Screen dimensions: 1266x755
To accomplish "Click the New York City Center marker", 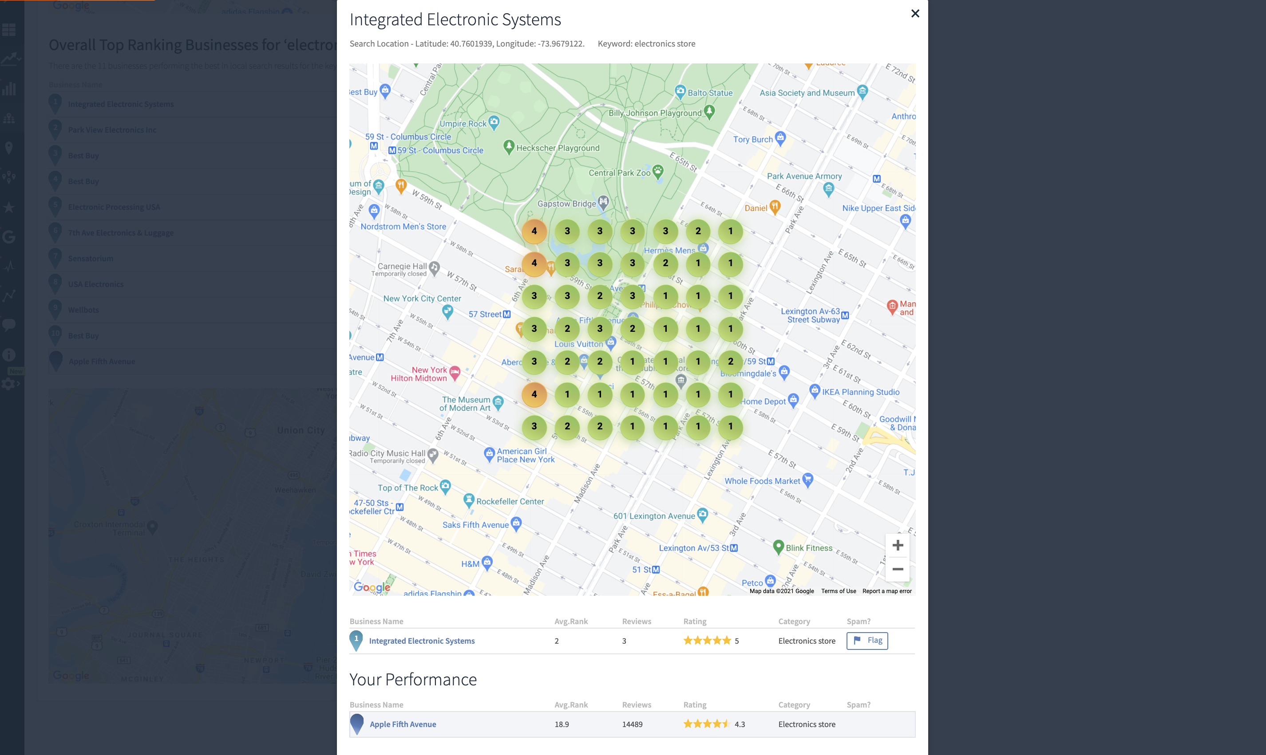I will coord(447,311).
